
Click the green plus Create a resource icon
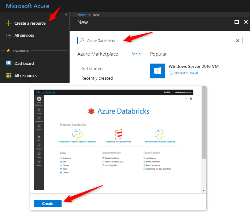coord(9,23)
